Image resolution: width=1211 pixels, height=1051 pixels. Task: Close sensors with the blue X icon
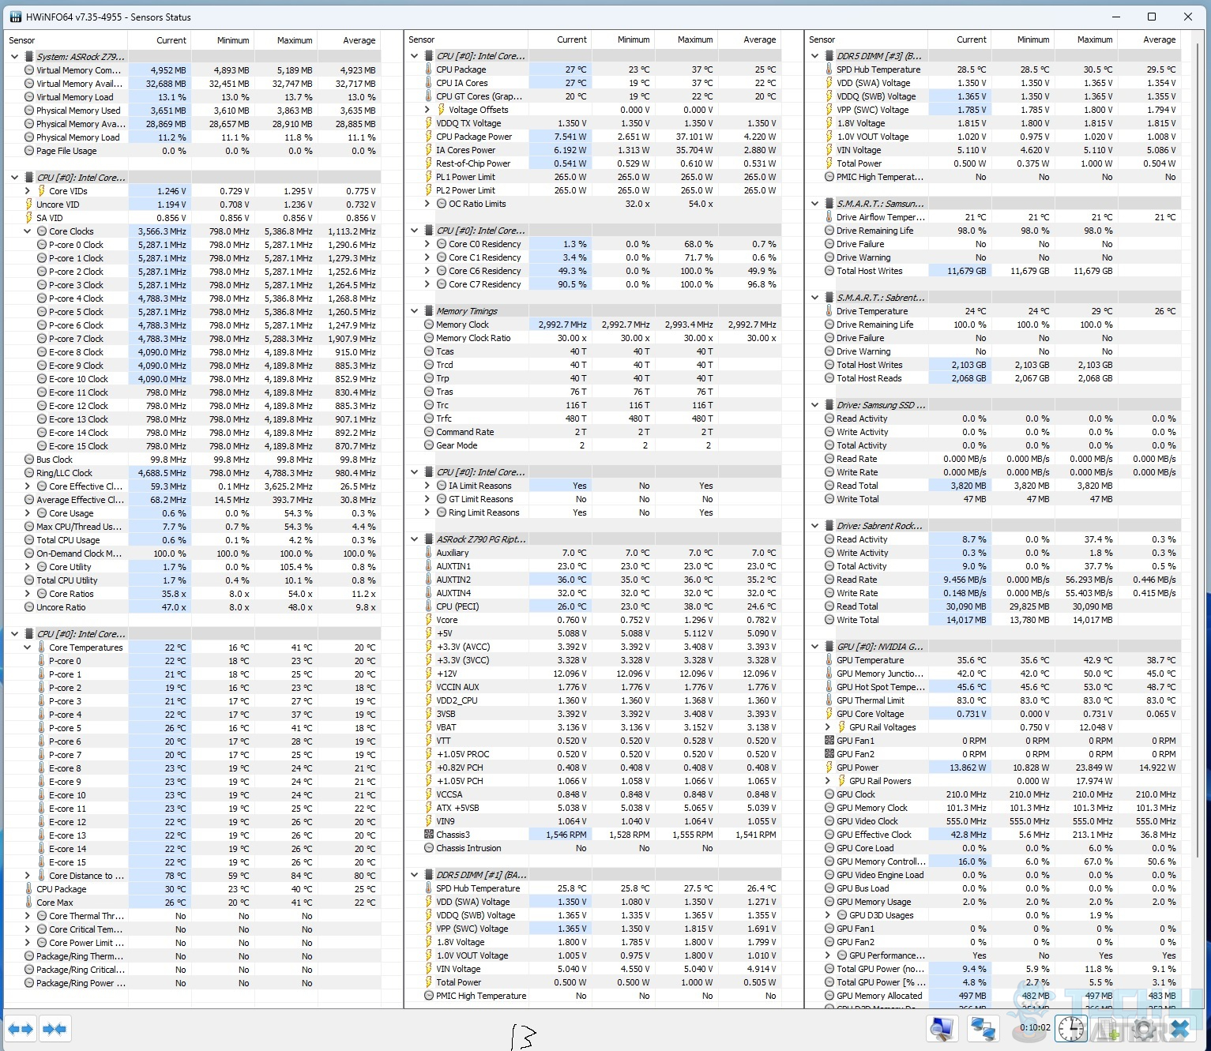(x=1179, y=1029)
